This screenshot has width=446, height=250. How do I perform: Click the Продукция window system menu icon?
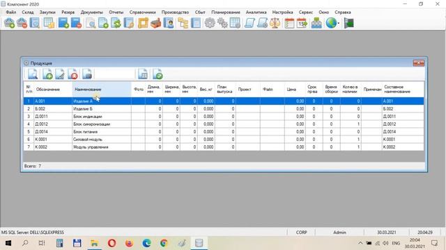26,63
